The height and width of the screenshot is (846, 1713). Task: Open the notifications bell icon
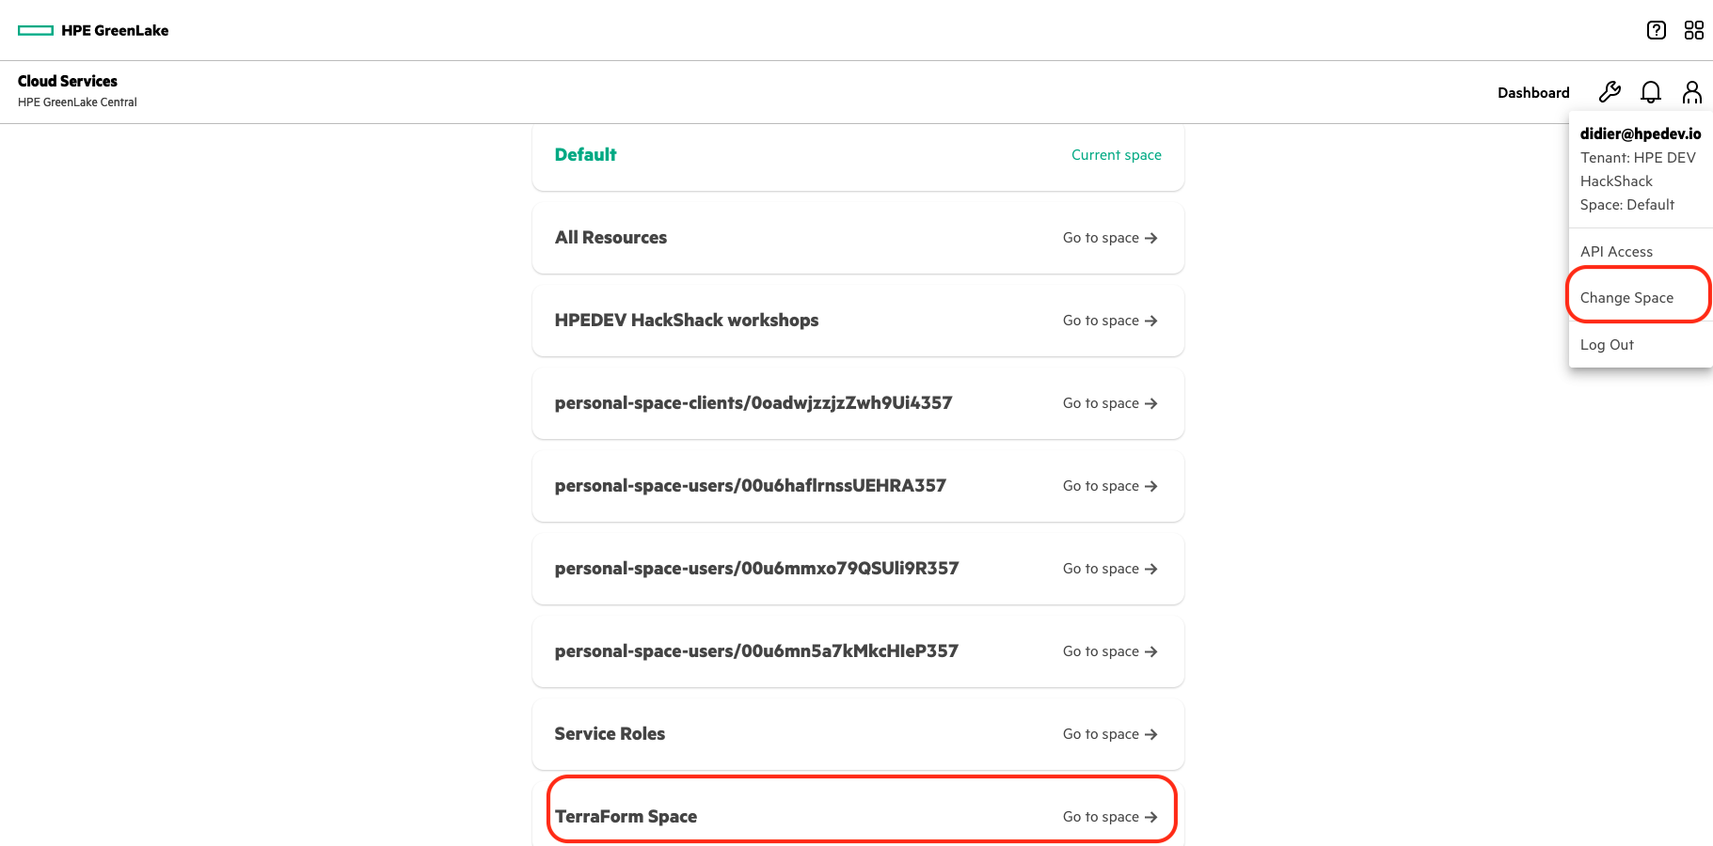point(1651,92)
